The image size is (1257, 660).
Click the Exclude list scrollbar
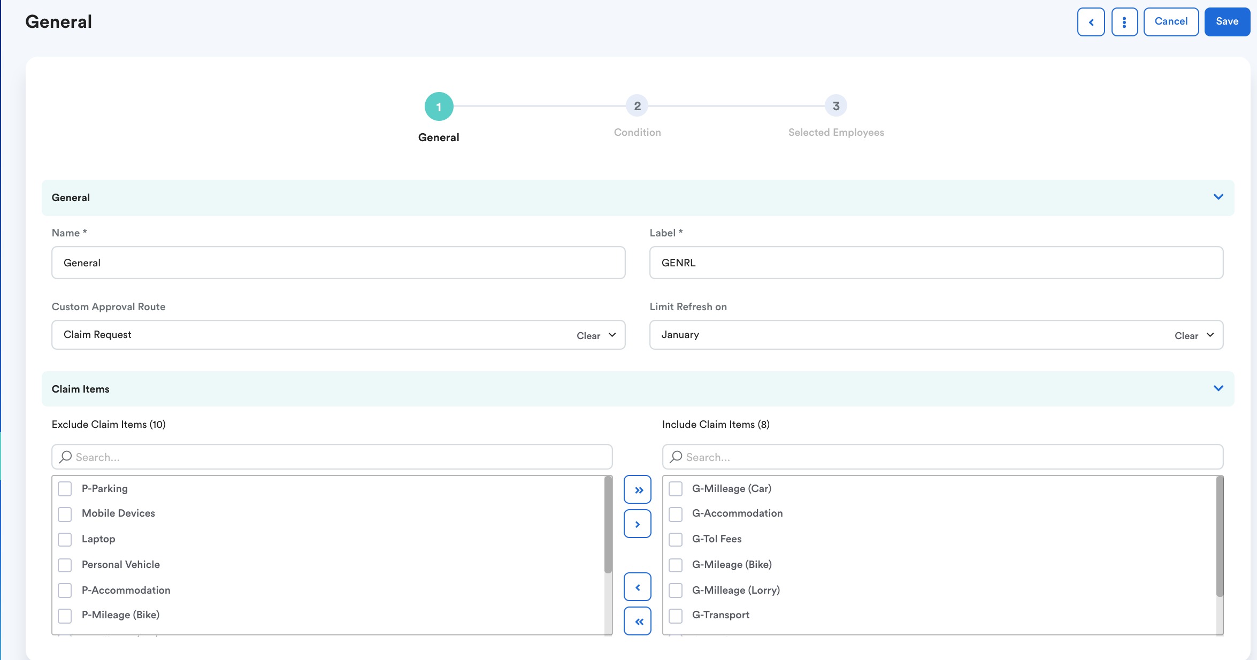[608, 525]
